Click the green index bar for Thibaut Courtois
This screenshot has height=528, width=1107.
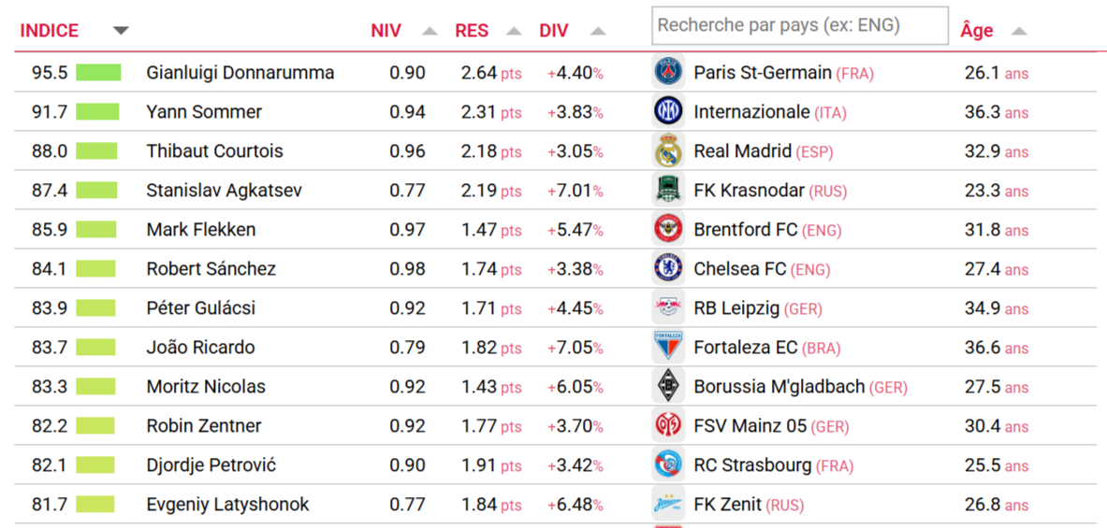coord(96,151)
